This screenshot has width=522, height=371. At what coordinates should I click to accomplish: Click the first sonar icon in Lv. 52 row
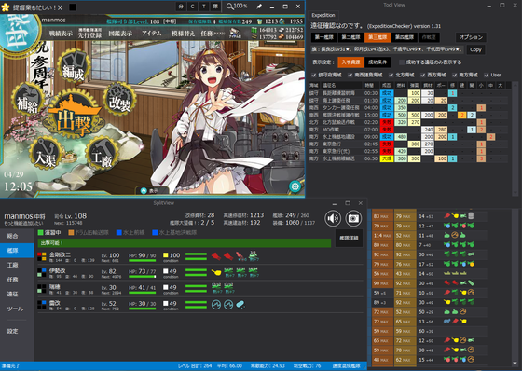(216, 305)
